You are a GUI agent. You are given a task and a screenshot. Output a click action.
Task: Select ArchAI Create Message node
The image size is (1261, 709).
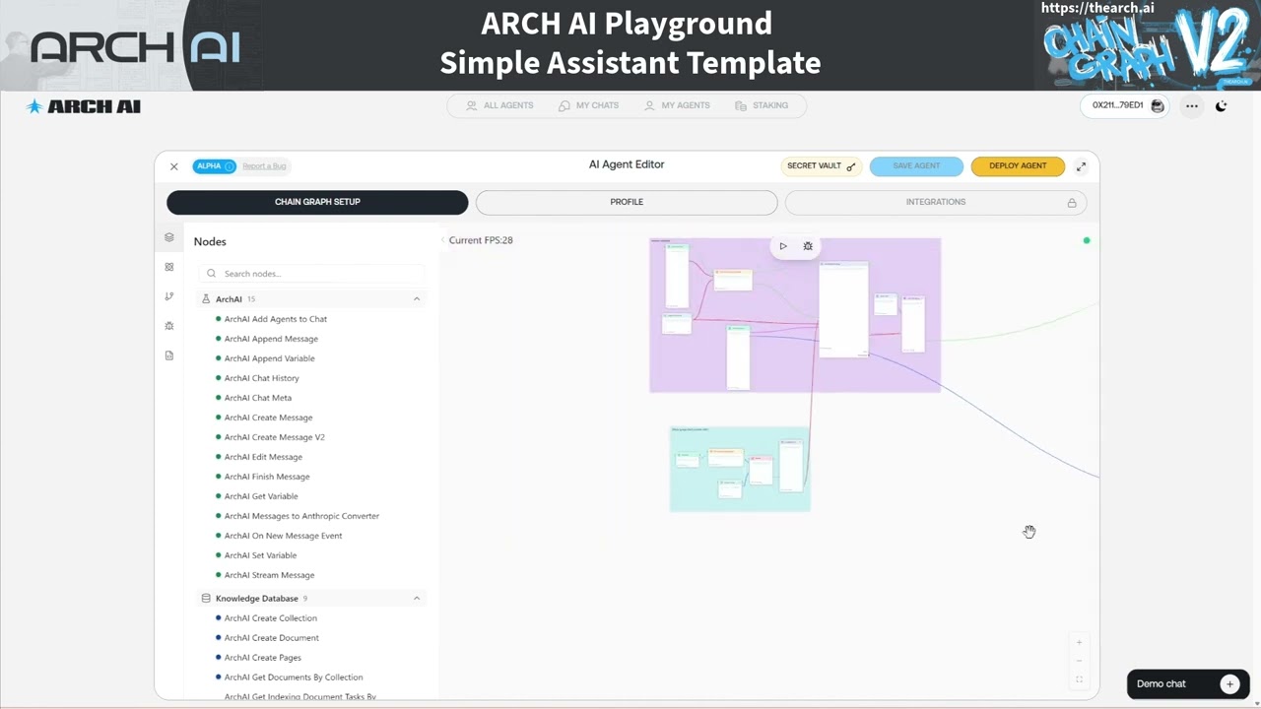tap(268, 418)
